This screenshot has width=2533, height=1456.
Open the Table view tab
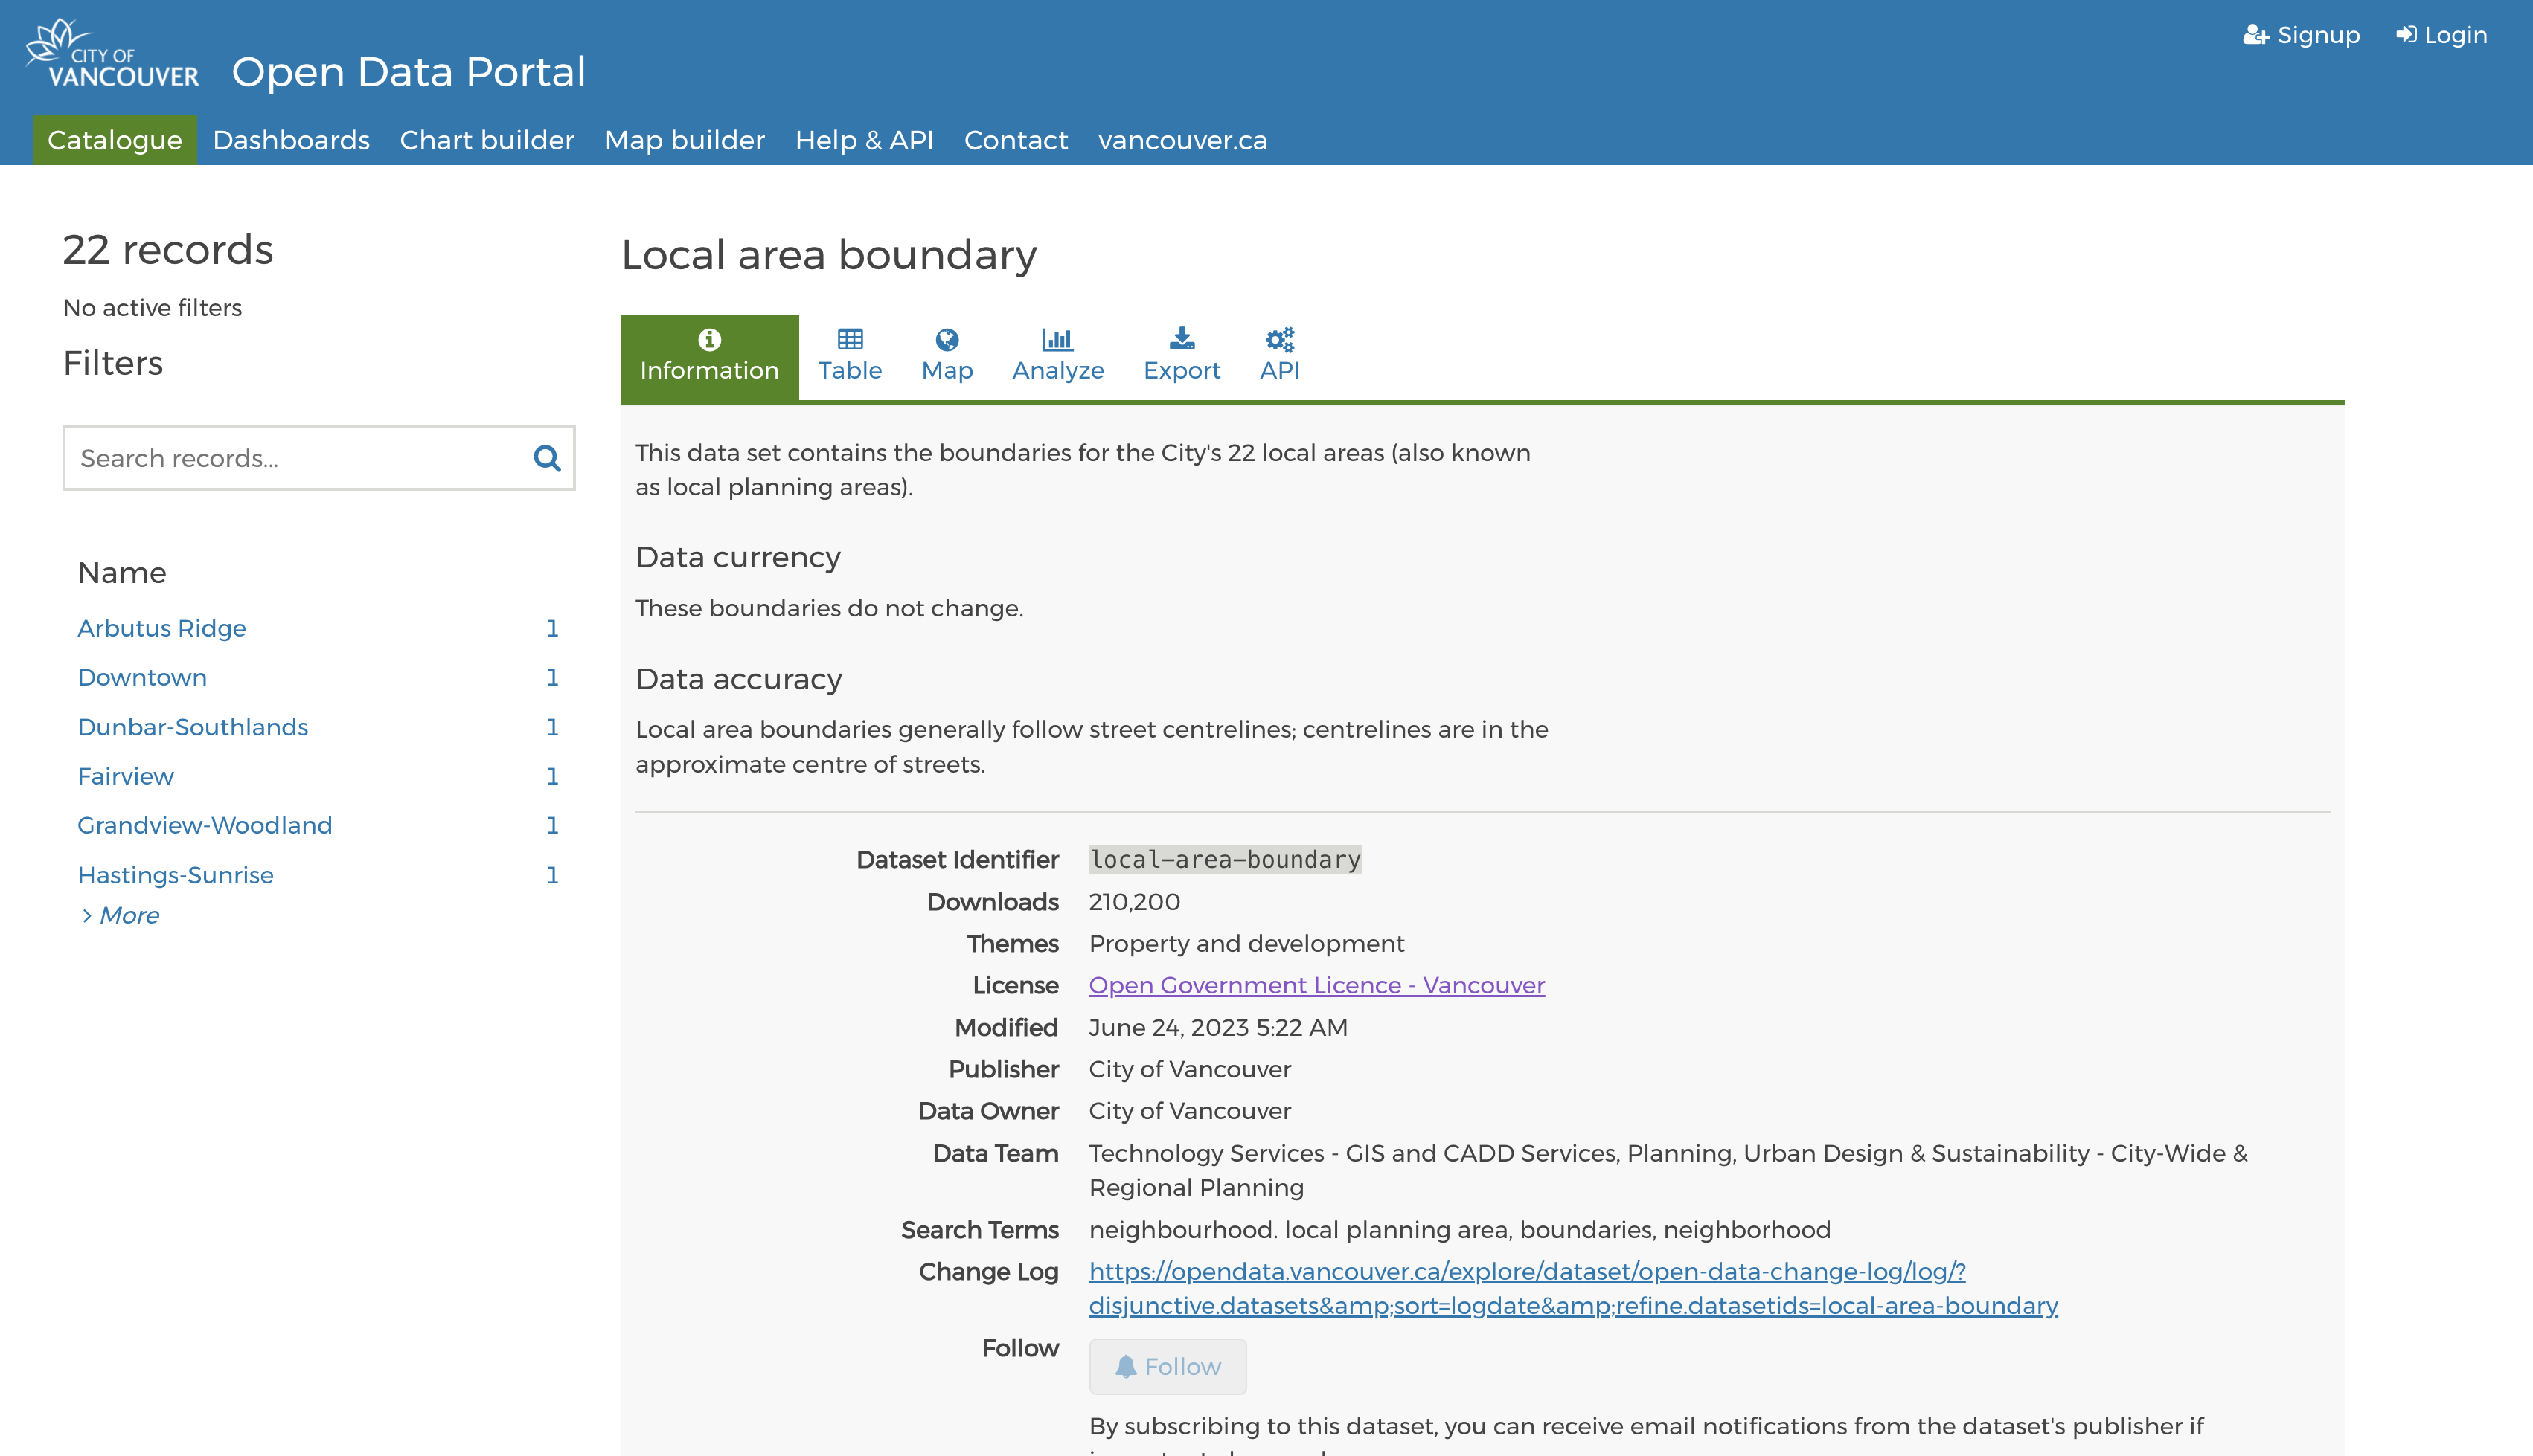click(x=849, y=356)
